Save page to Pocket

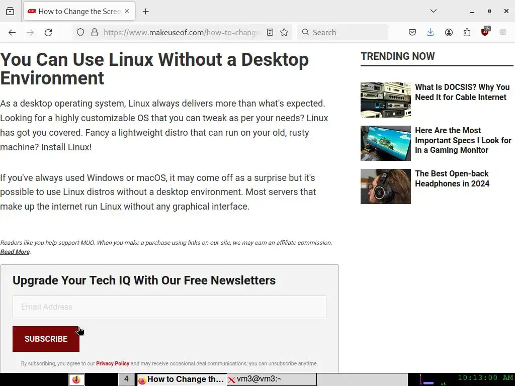[x=412, y=32]
